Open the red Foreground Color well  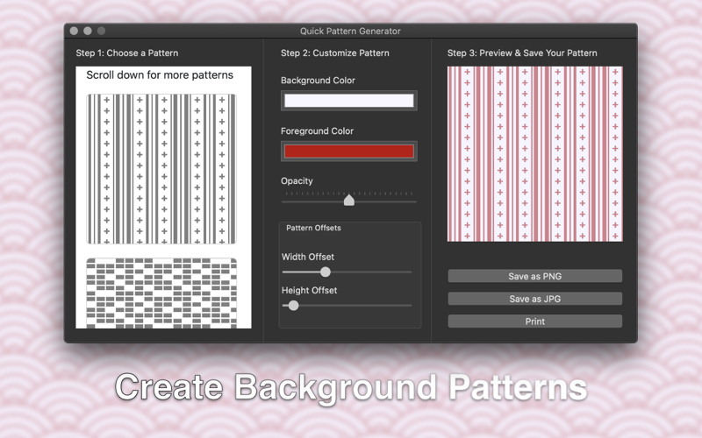point(348,151)
